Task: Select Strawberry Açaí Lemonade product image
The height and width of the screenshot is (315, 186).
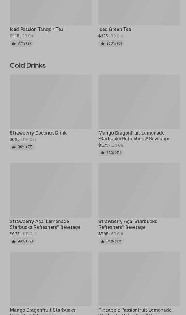Action: point(51,190)
